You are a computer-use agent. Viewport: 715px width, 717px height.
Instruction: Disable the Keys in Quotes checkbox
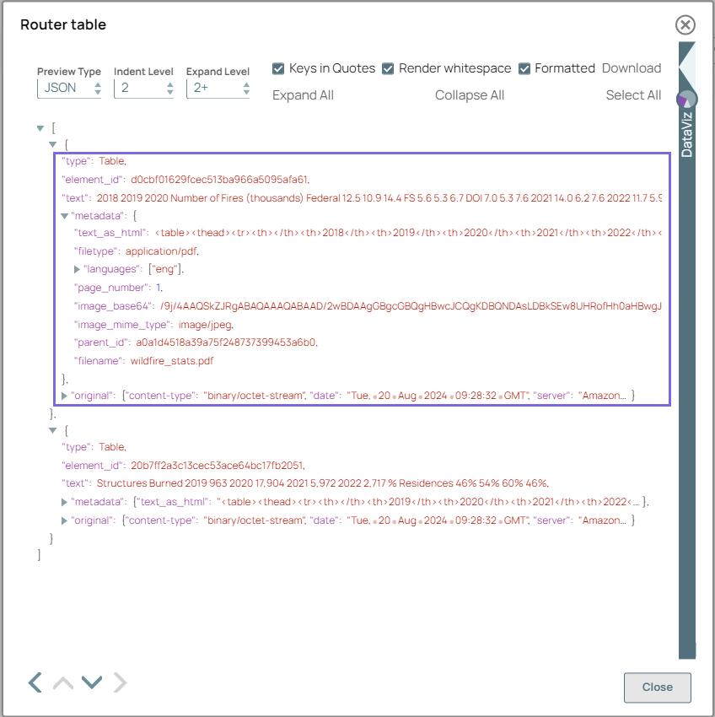278,68
